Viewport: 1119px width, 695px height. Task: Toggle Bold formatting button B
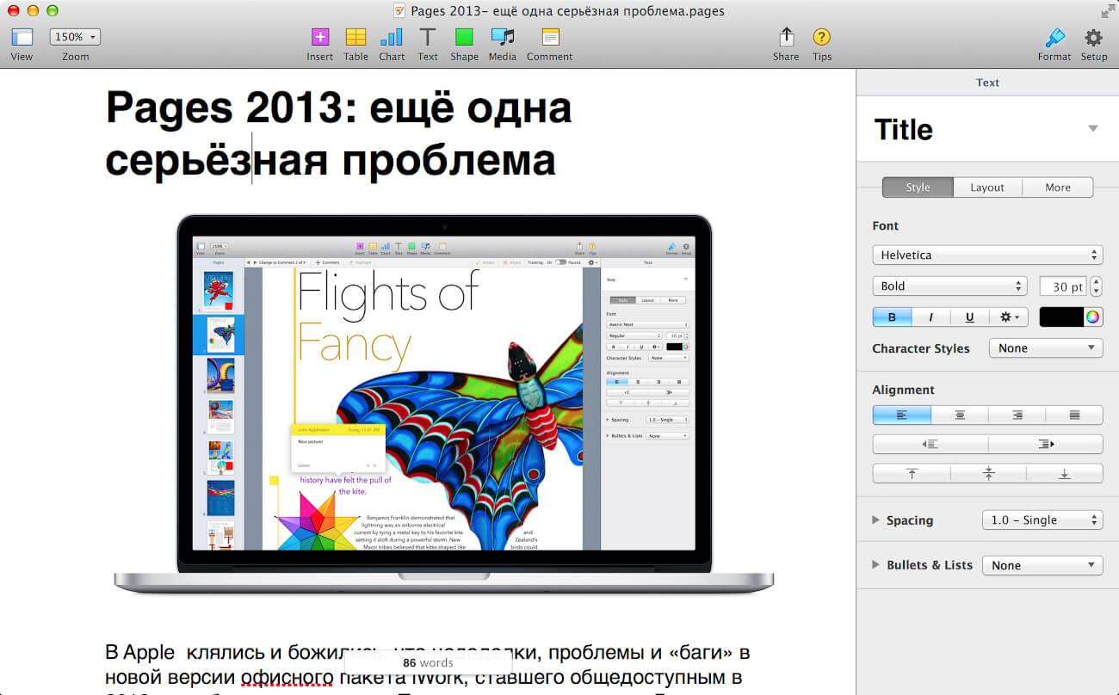[x=892, y=317]
